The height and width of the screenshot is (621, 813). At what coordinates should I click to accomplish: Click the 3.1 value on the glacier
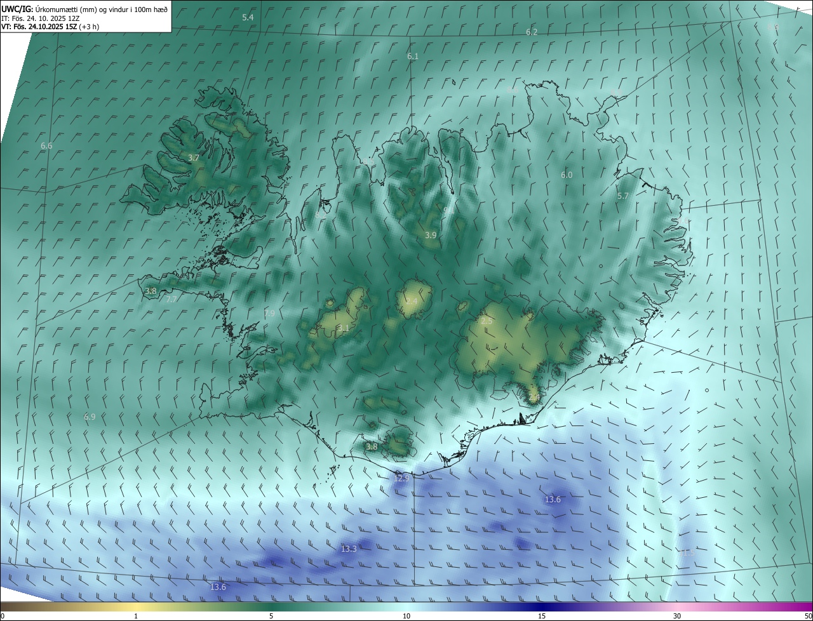click(x=344, y=328)
